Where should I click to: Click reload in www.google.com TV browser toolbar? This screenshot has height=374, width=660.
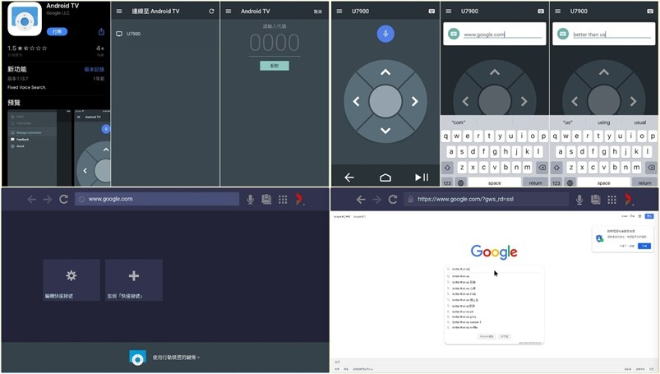[63, 199]
